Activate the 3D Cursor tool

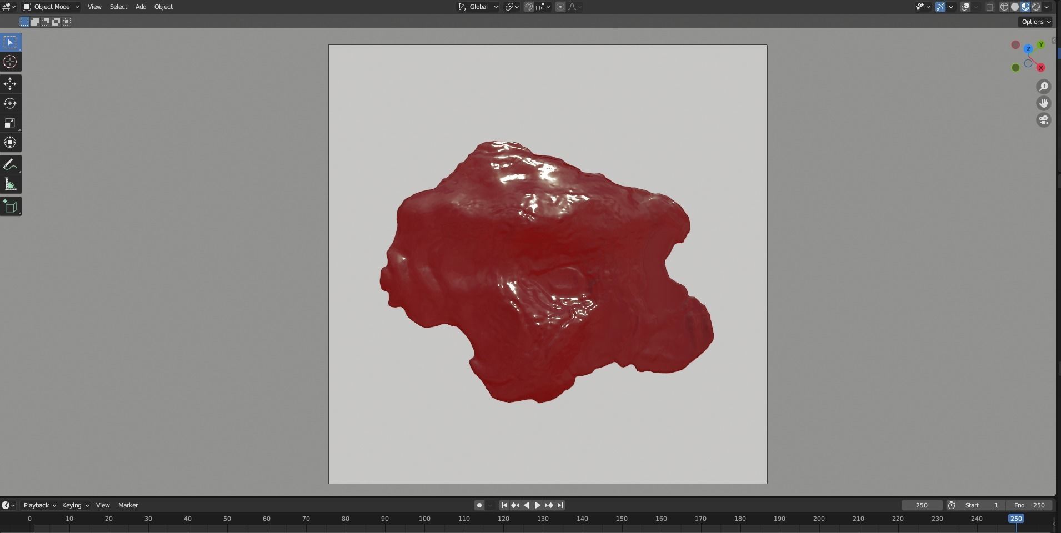(x=11, y=62)
